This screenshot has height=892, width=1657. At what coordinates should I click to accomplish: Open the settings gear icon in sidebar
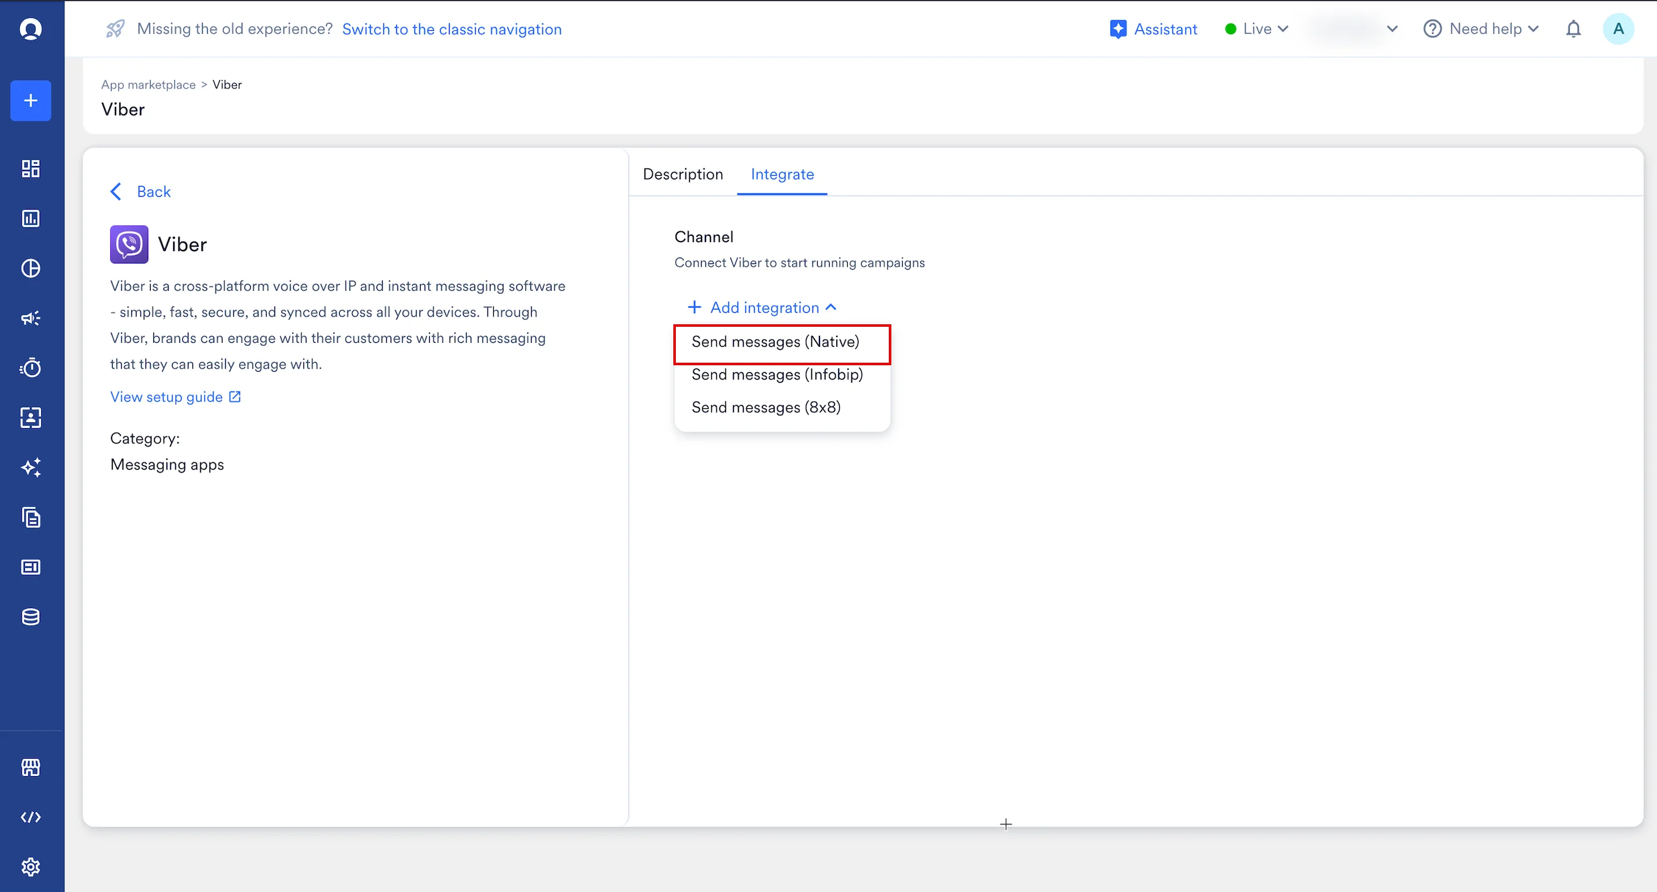31,867
